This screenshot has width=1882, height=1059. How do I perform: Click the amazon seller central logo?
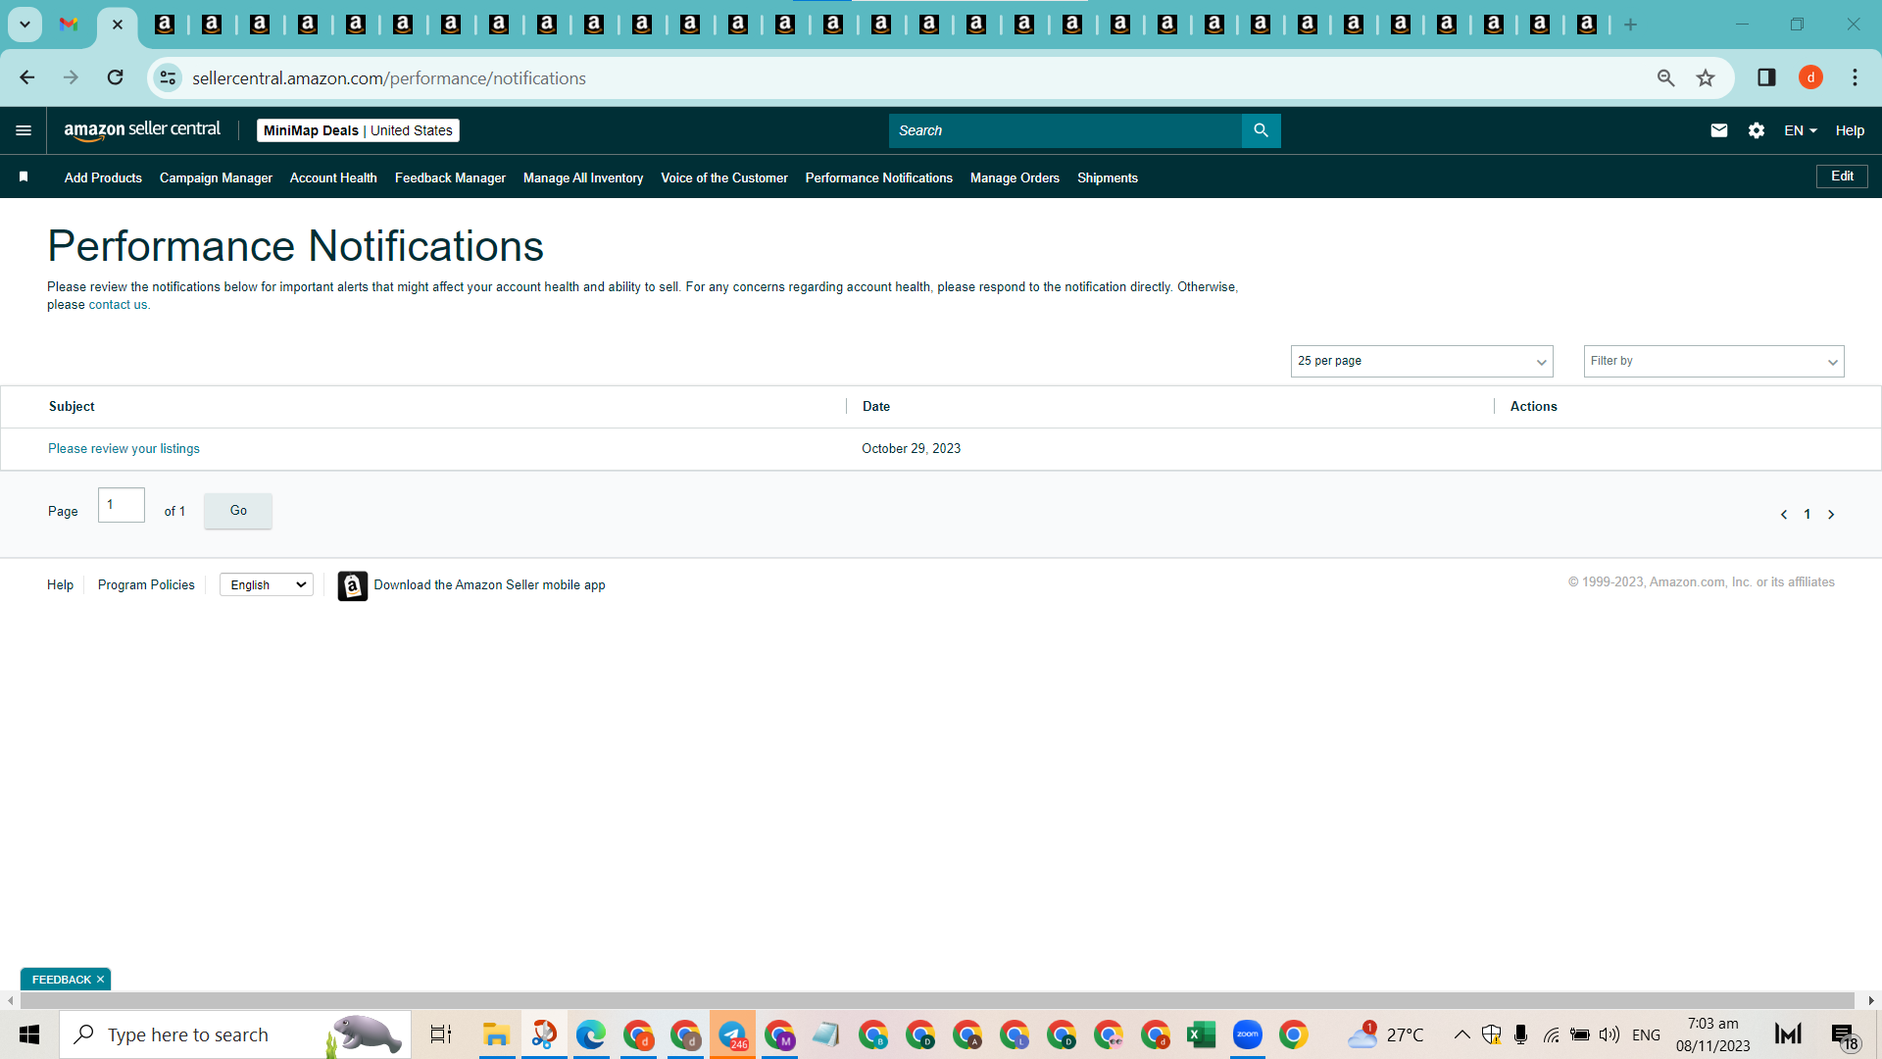point(142,130)
